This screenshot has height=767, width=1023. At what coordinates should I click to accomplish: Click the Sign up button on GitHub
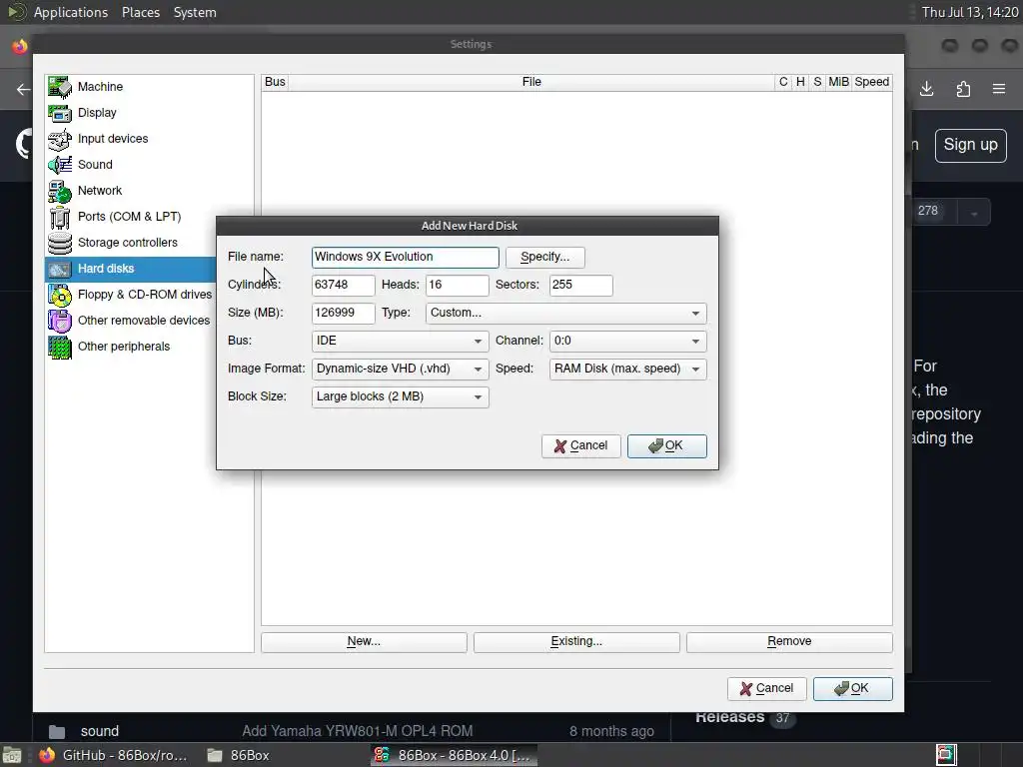970,145
